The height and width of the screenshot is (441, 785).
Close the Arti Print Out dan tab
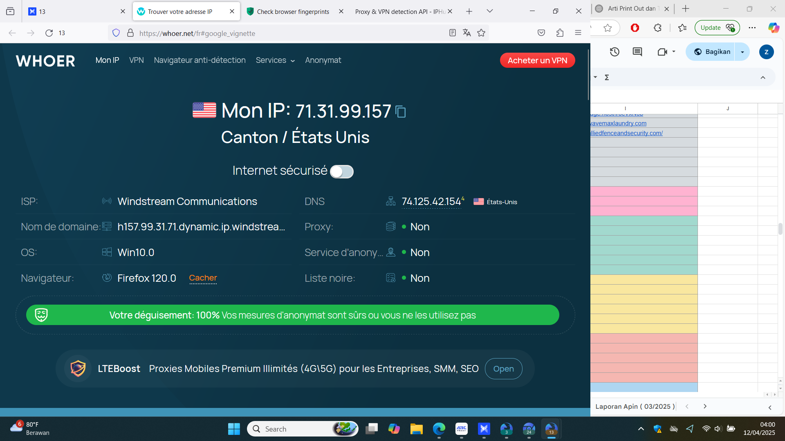[666, 9]
